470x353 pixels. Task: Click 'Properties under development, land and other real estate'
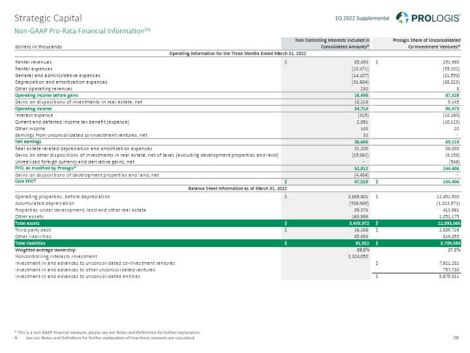click(x=80, y=210)
